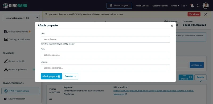The width and height of the screenshot is (213, 104).
Task: Click the Repetir button
Action: (x=200, y=77)
